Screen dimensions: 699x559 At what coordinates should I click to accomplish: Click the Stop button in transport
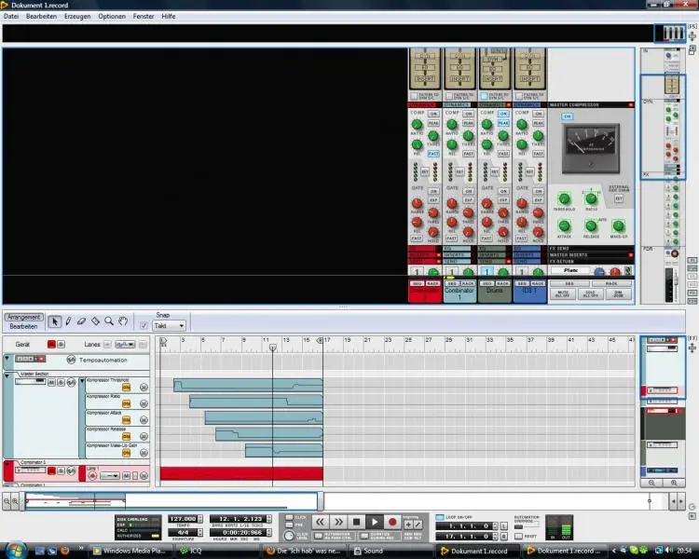point(356,523)
